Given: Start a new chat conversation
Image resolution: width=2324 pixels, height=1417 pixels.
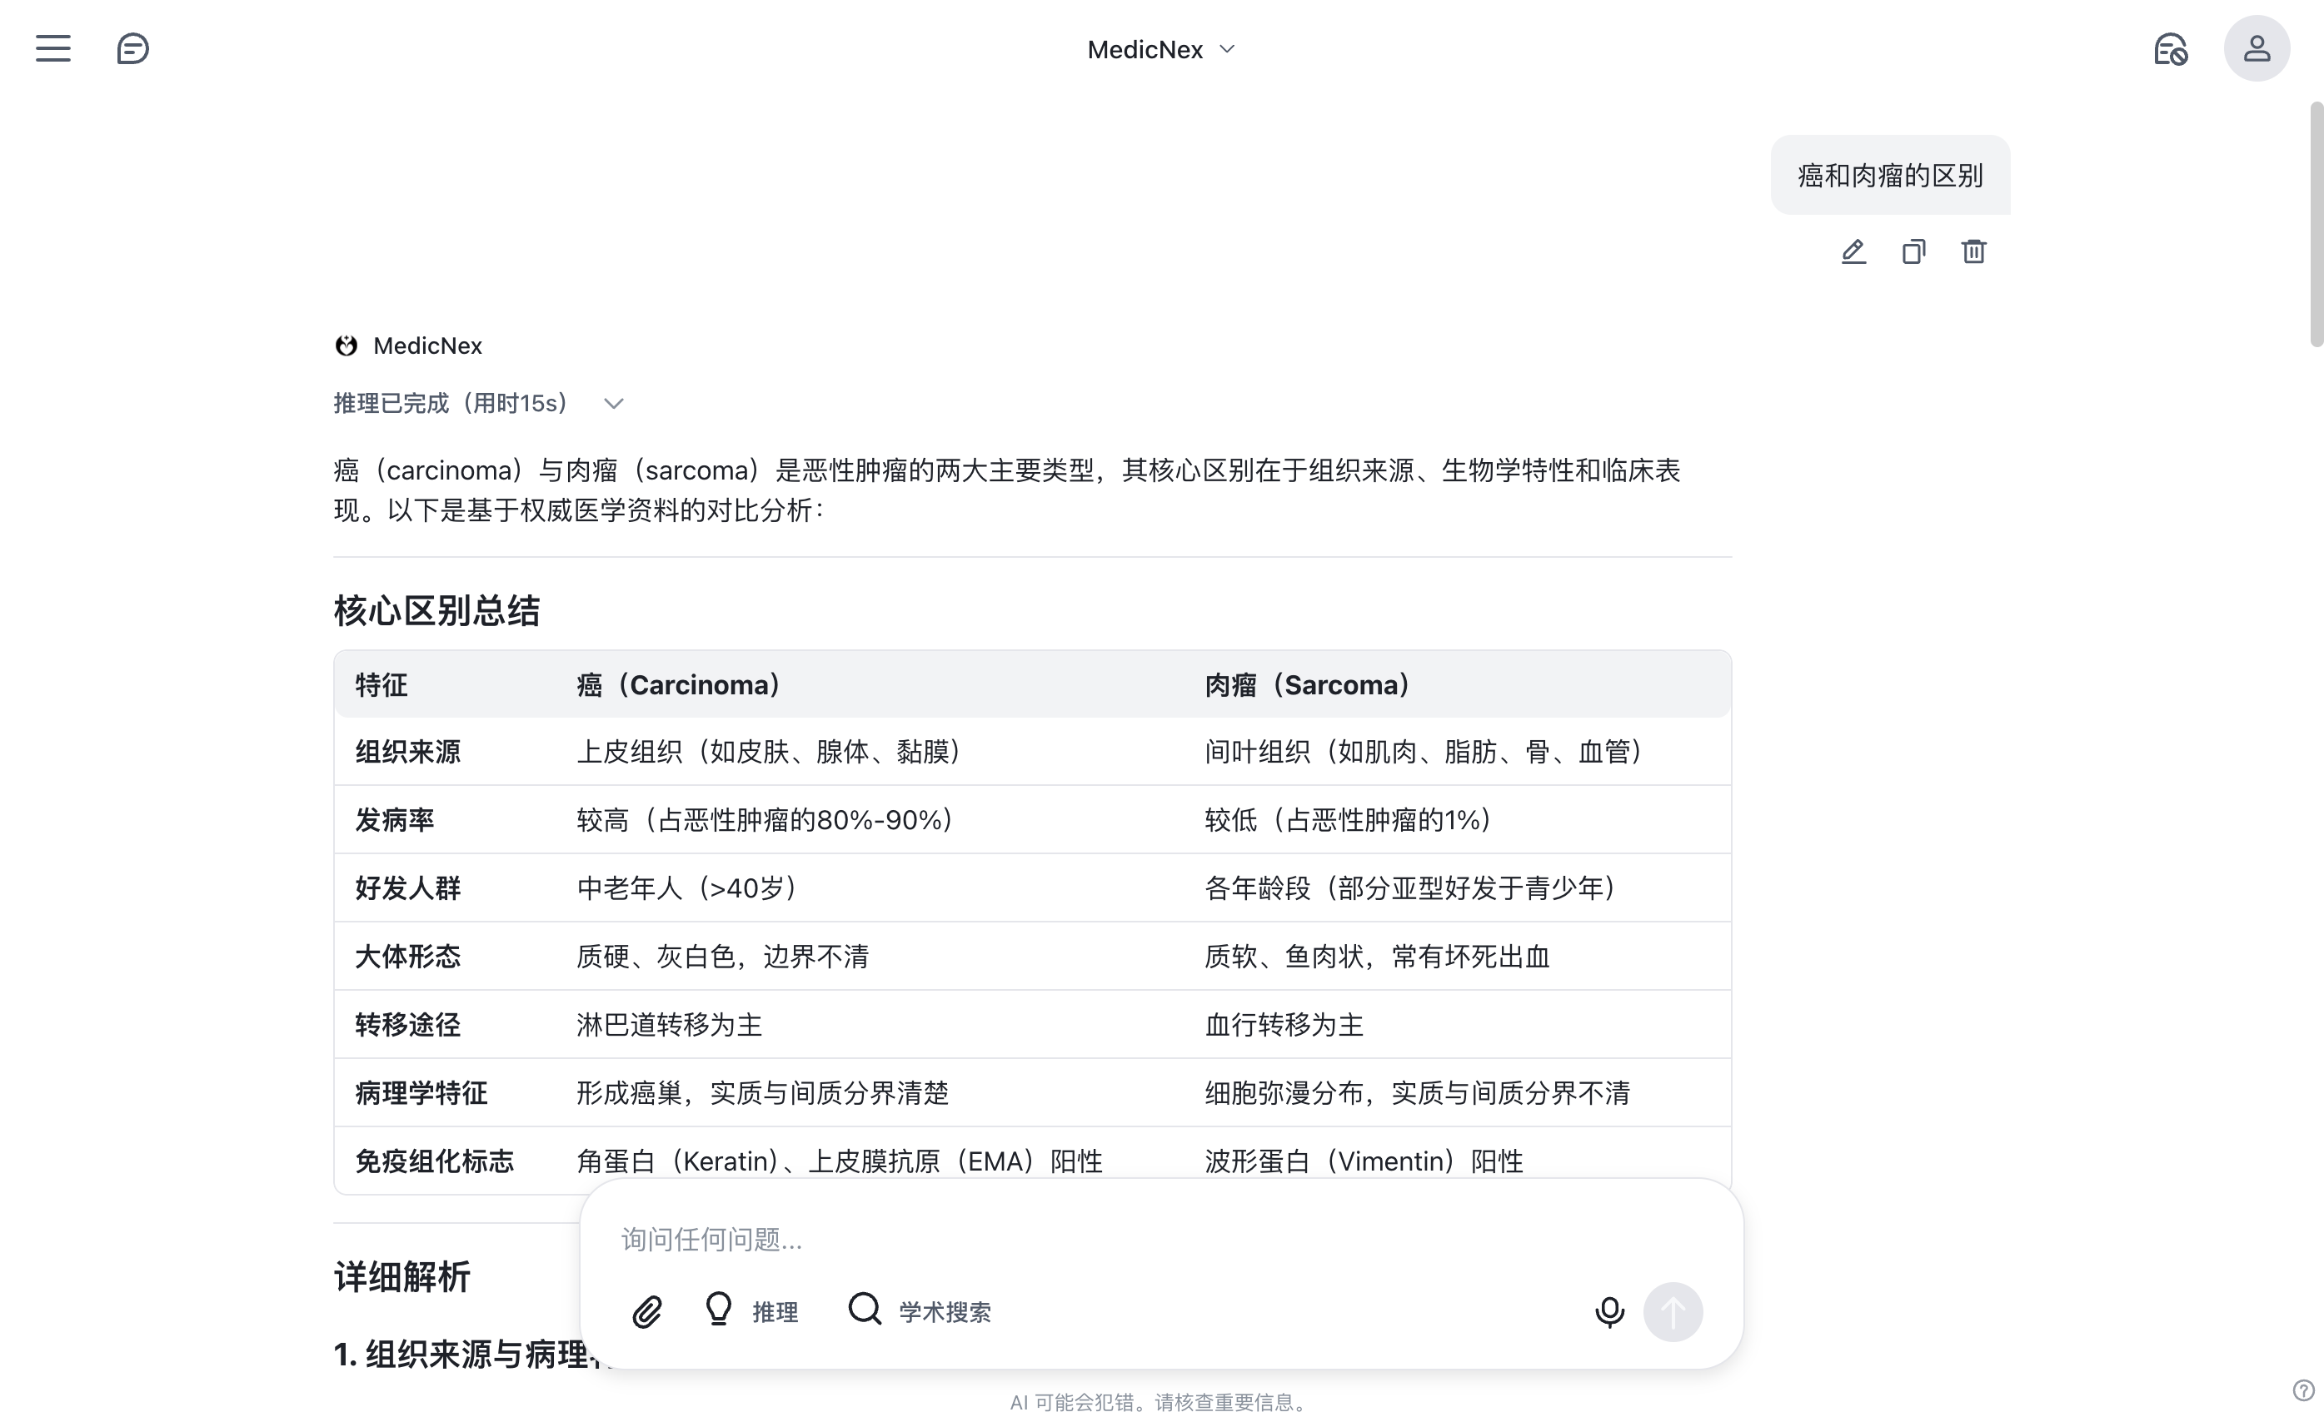Looking at the screenshot, I should point(132,48).
